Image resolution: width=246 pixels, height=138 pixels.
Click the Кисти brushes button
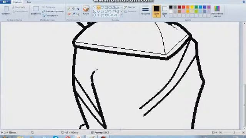click(x=86, y=10)
